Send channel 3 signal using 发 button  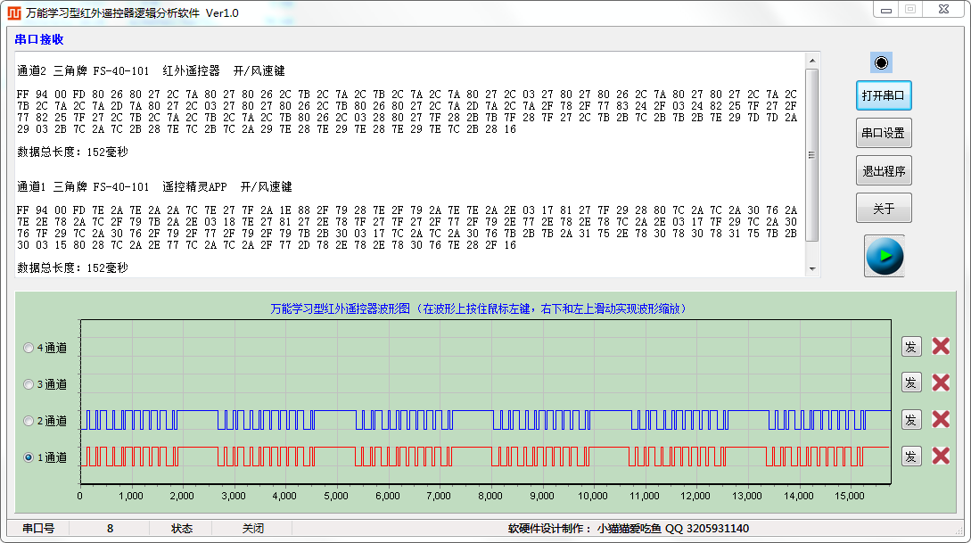tap(911, 383)
